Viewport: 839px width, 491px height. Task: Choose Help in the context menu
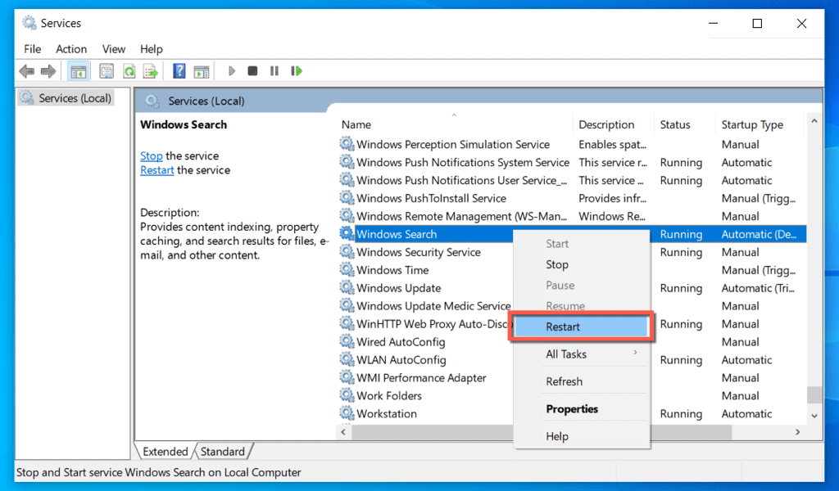[582, 436]
